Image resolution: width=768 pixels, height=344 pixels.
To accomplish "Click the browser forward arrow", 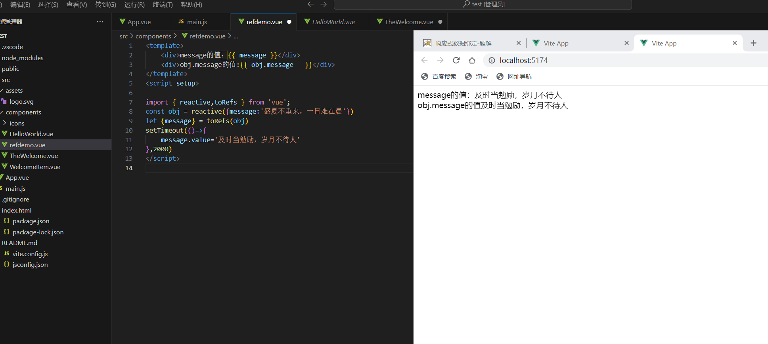I will point(440,60).
